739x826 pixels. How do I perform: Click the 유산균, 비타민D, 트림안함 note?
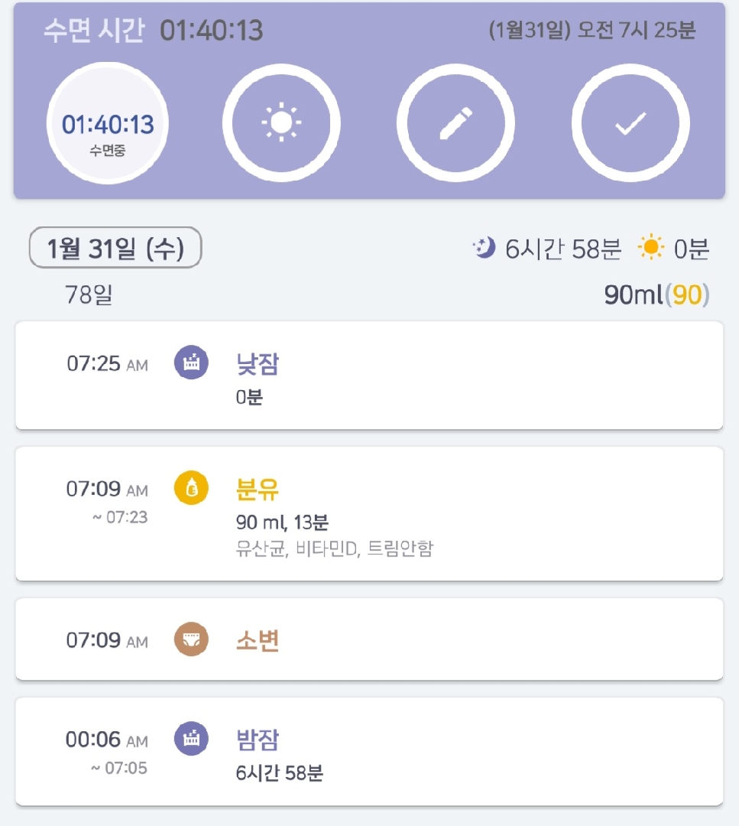pyautogui.click(x=335, y=548)
